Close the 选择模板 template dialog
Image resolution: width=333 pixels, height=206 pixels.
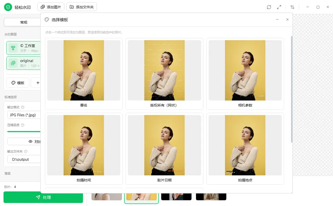[x=287, y=19]
